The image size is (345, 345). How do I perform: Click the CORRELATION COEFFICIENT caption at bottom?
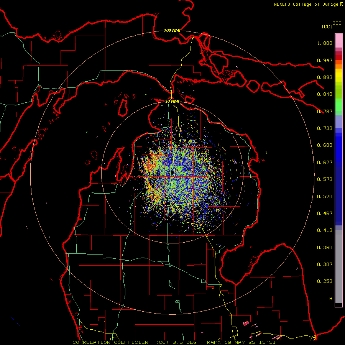point(174,342)
